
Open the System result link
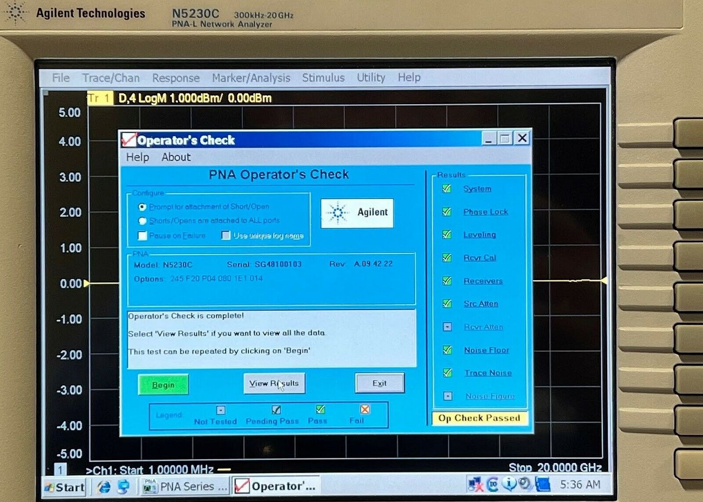point(477,189)
